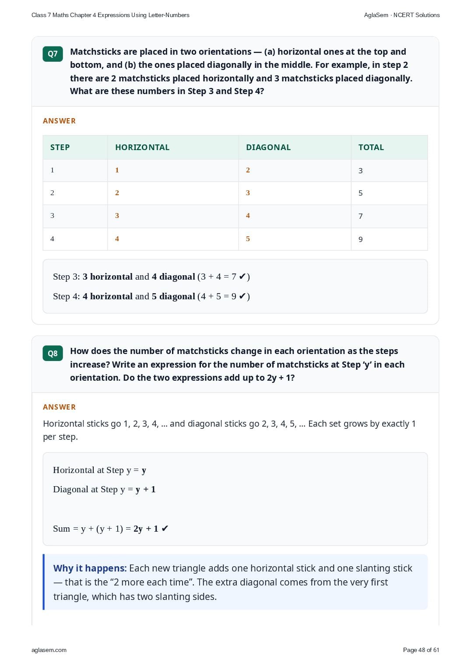Click the Class 7 Maths Chapter 4 header
Screen dimensions: 471x666
tap(110, 15)
